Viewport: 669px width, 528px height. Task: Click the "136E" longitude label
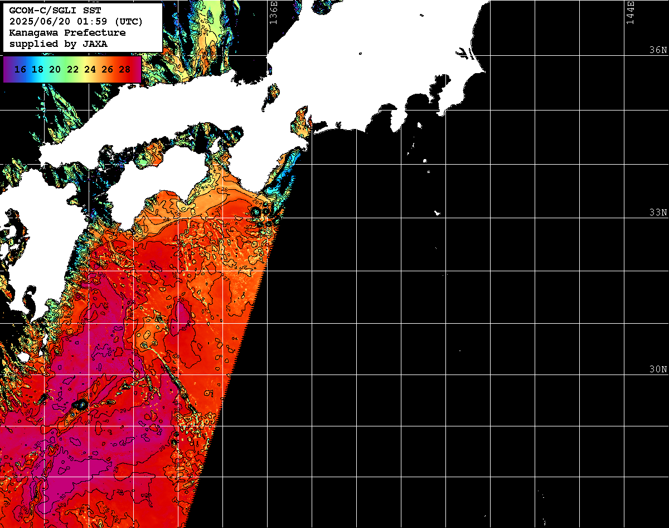point(273,13)
